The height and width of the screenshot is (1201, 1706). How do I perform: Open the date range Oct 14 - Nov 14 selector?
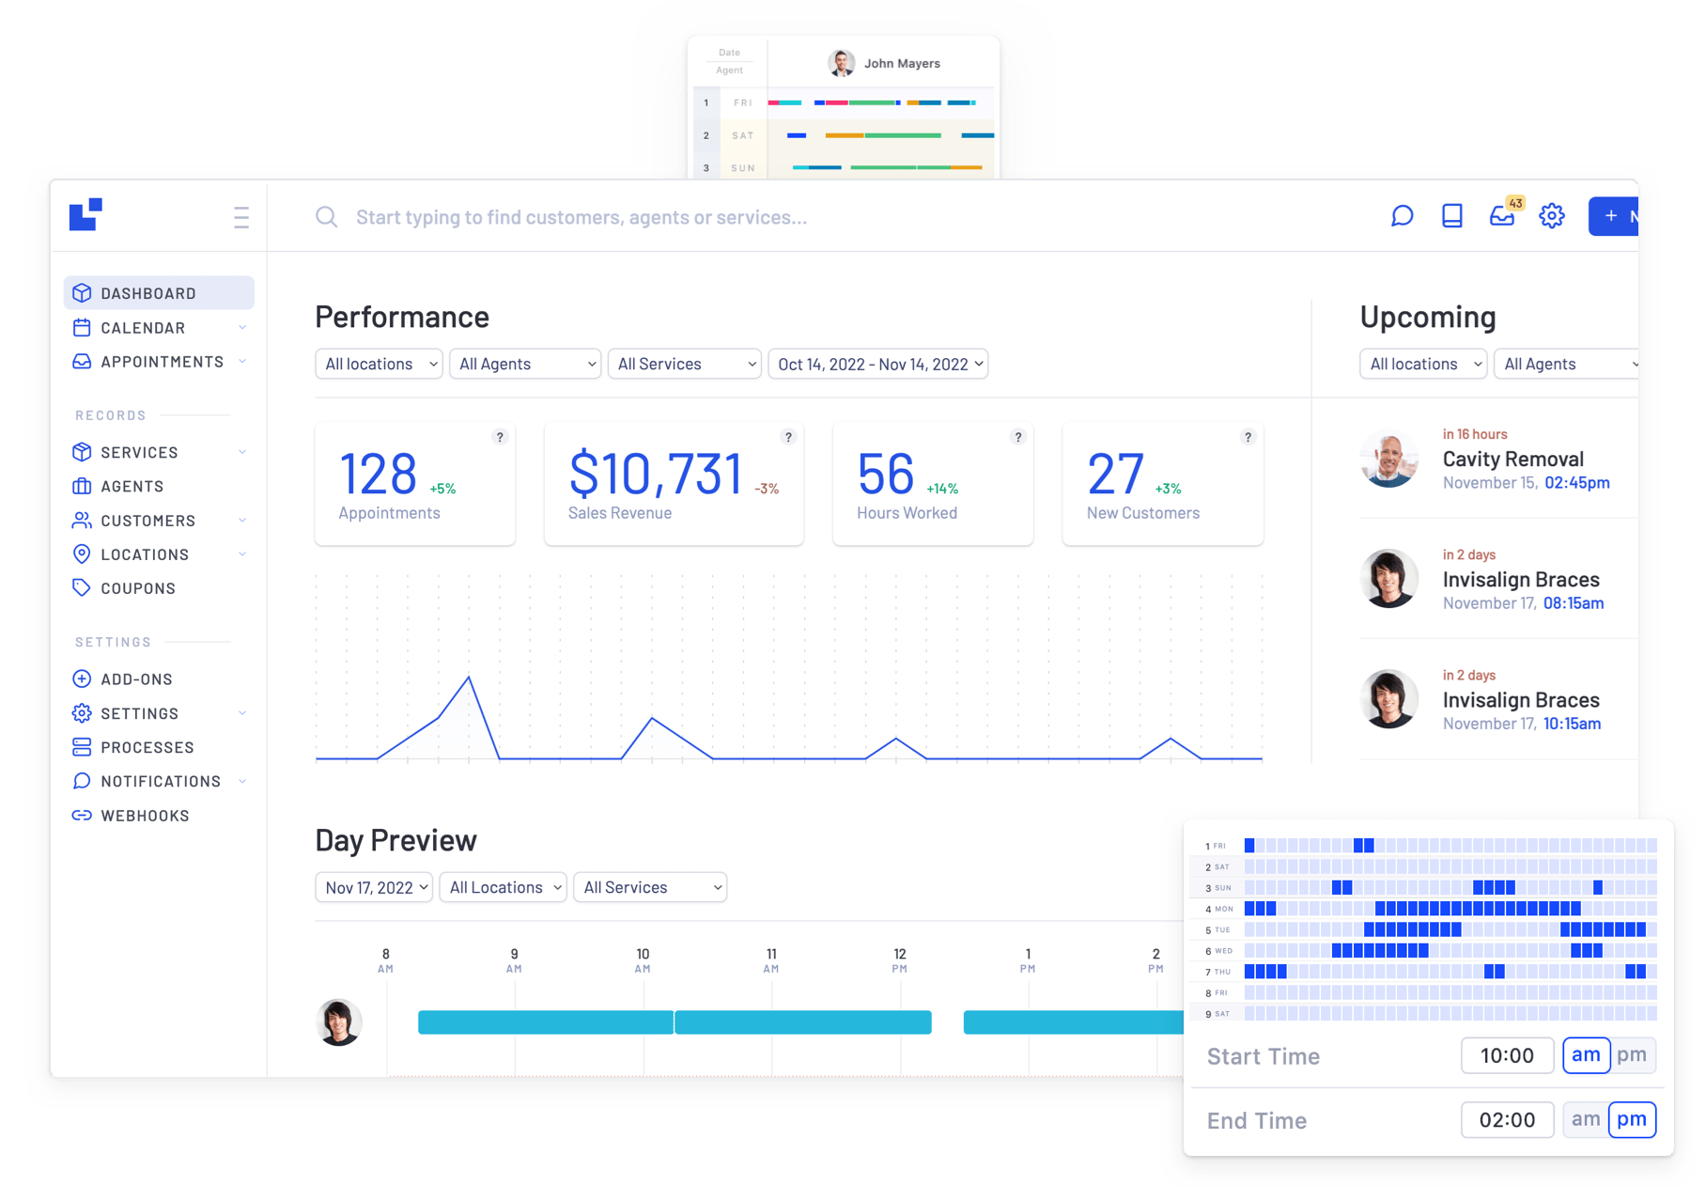(876, 364)
